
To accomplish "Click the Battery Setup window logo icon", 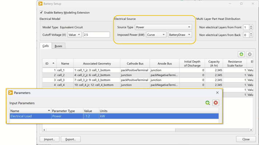I will (x=40, y=4).
